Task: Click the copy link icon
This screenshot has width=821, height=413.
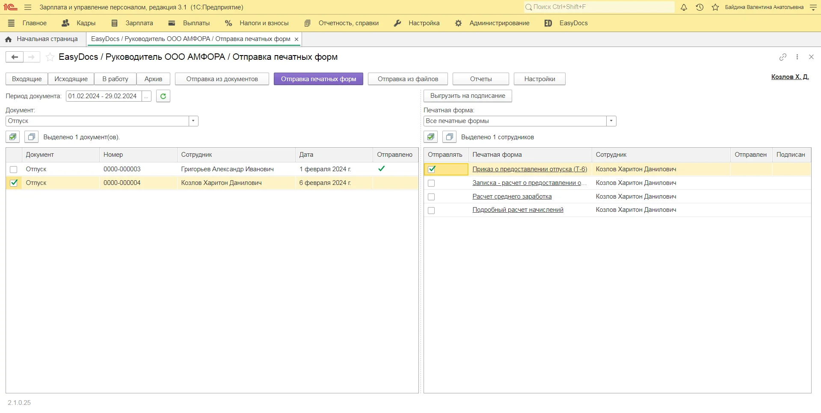Action: (782, 57)
